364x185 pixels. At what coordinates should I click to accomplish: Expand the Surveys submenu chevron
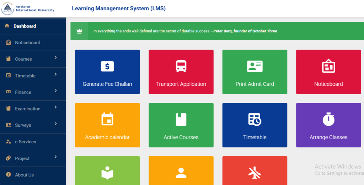coord(56,124)
